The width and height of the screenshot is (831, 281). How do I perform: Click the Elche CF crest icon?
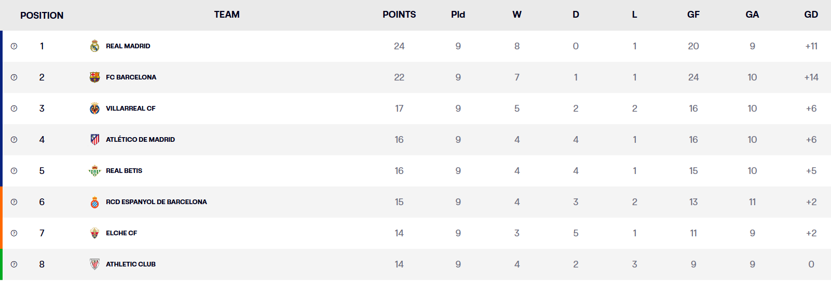coord(94,233)
